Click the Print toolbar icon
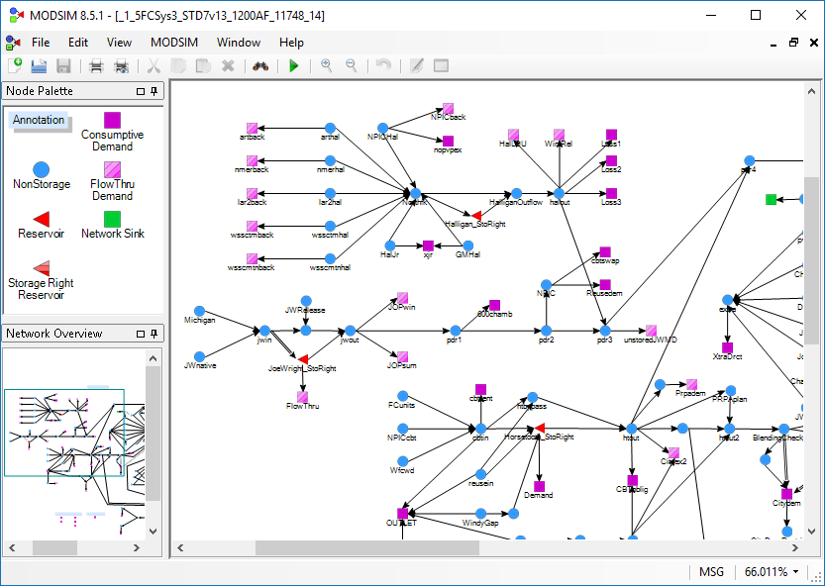Viewport: 825px width, 586px height. tap(96, 66)
